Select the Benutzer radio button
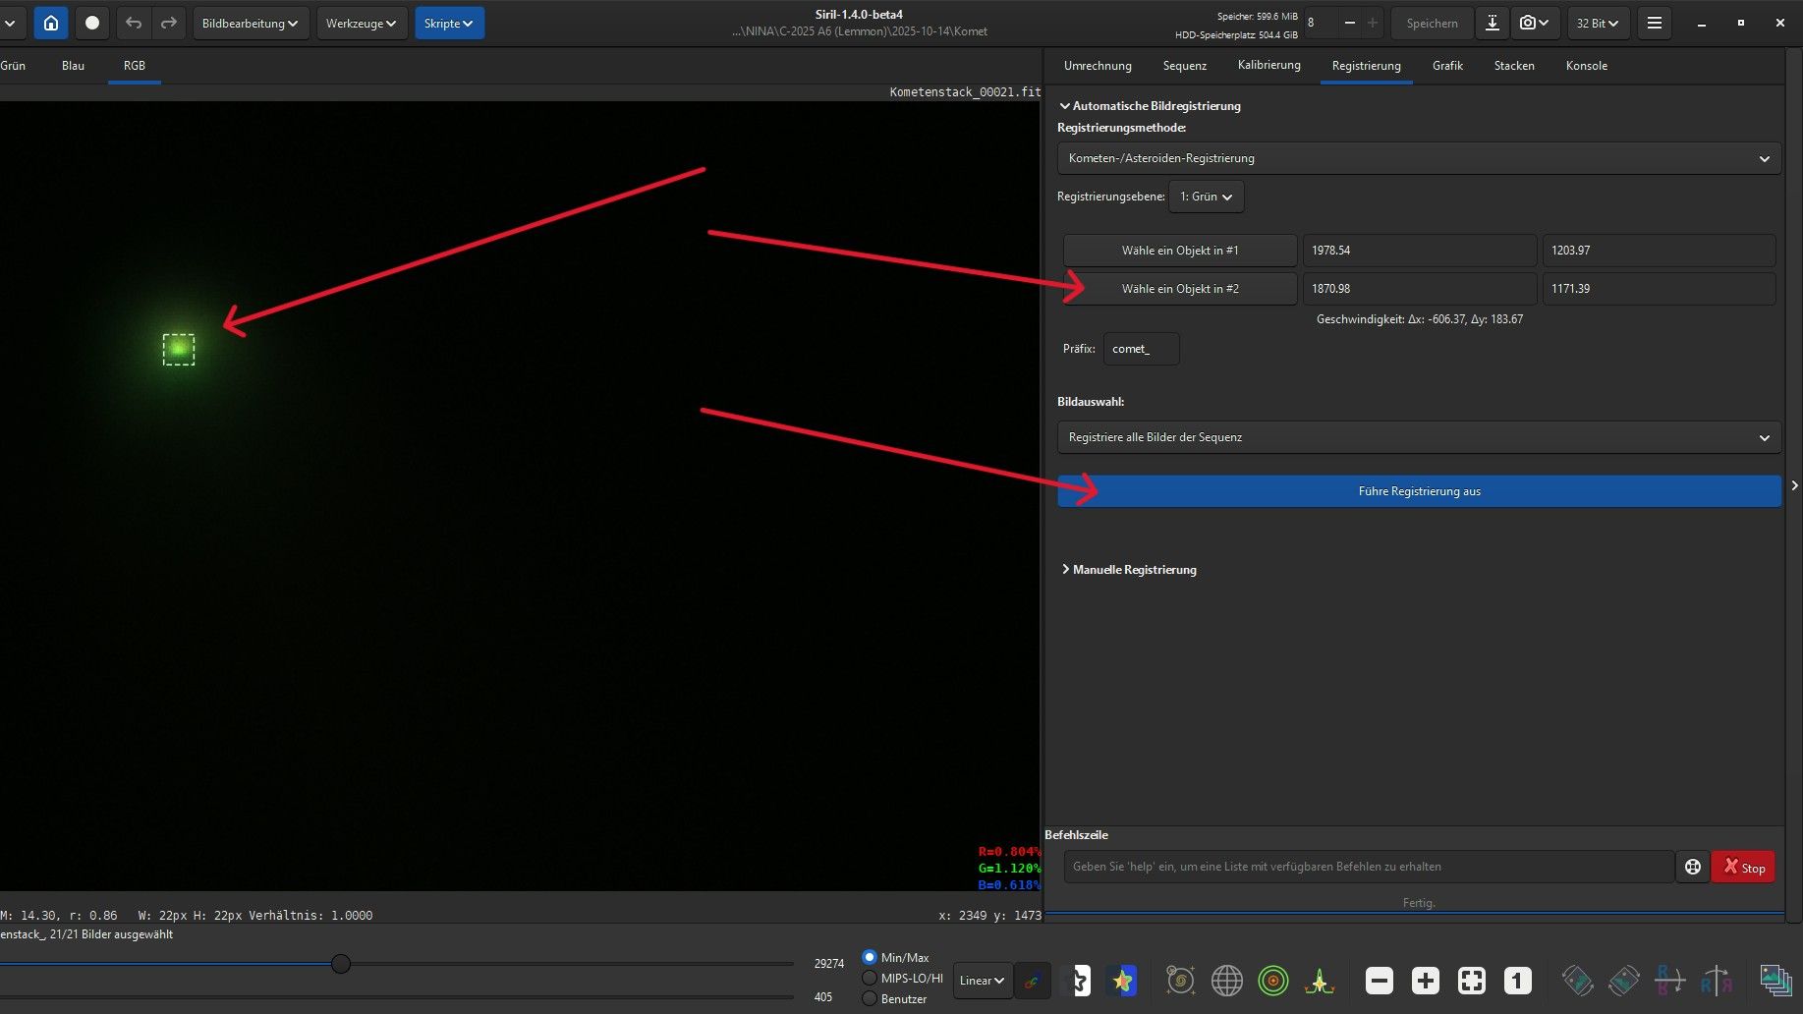 pos(870,998)
